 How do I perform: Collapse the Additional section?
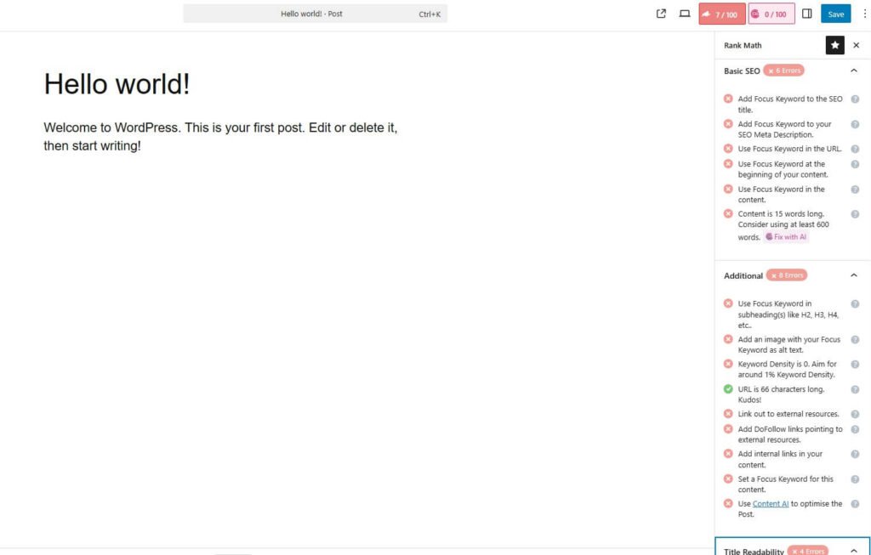tap(854, 275)
